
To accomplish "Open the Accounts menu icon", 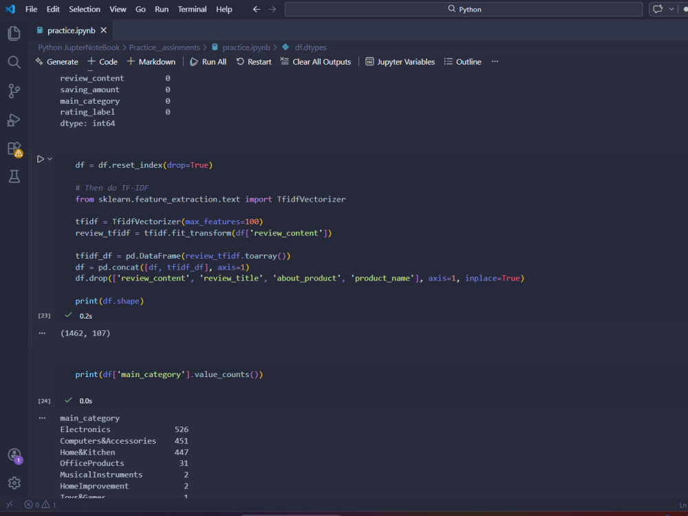I will point(14,455).
